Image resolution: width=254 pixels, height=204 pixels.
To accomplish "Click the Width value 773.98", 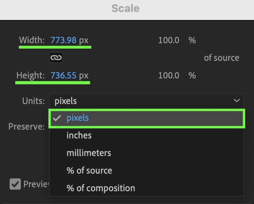I will [x=63, y=40].
